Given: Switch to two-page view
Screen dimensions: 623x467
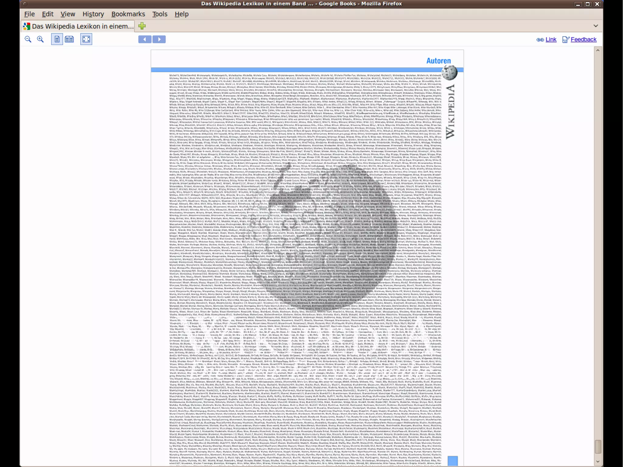Looking at the screenshot, I should coord(69,39).
